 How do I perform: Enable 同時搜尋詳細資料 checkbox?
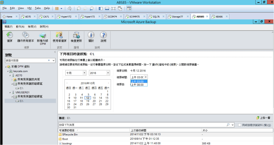(x=239, y=125)
